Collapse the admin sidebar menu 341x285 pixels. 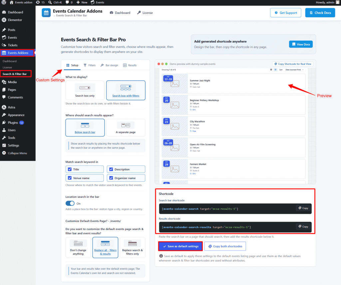click(x=17, y=153)
